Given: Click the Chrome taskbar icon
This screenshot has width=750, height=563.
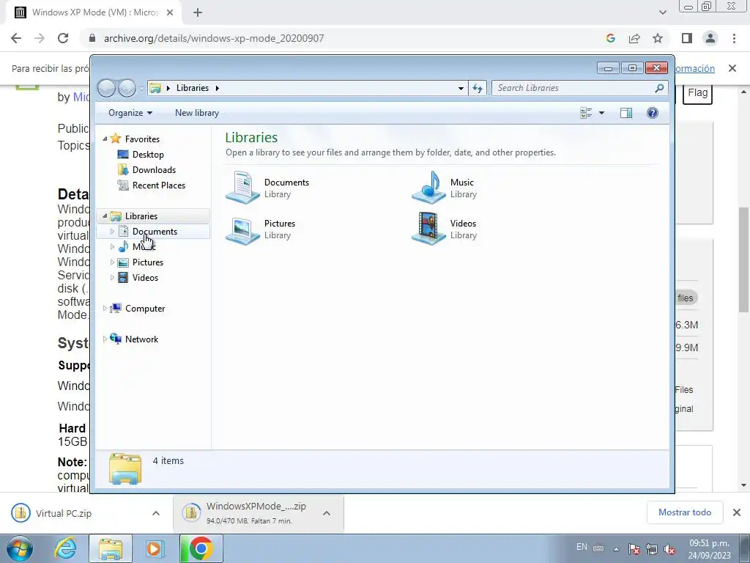Looking at the screenshot, I should pyautogui.click(x=201, y=548).
